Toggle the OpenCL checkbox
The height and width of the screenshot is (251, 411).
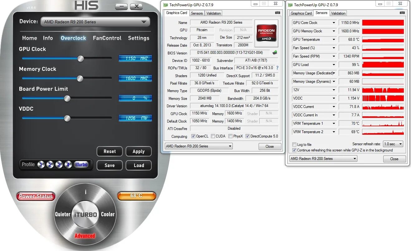coord(193,136)
